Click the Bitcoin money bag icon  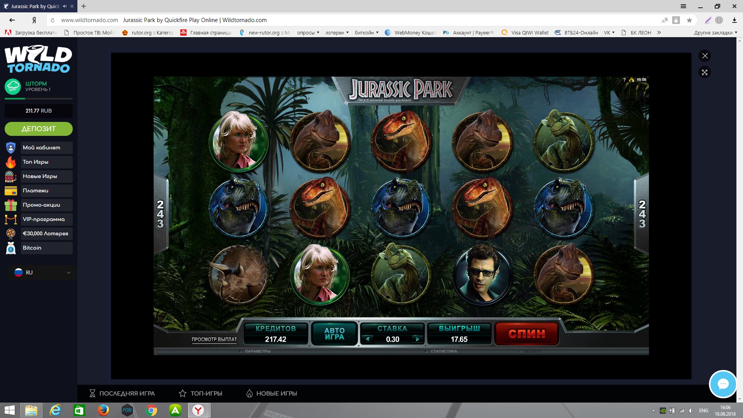point(11,248)
